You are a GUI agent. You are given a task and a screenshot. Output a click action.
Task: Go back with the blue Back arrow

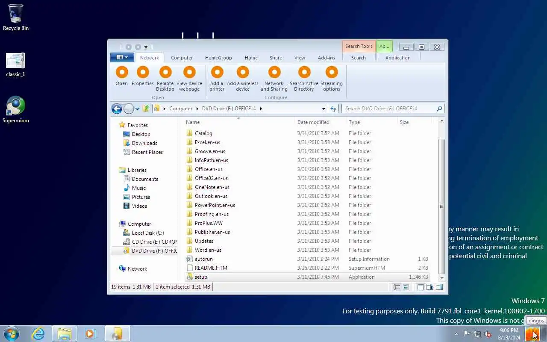(x=117, y=109)
